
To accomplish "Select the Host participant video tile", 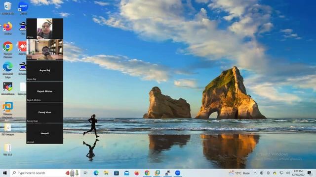I will (45, 50).
